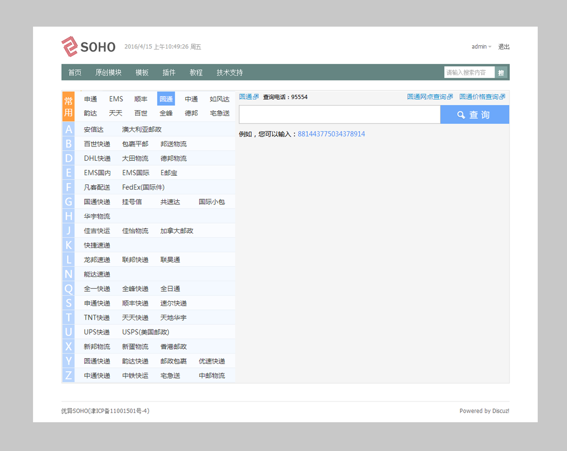Select EMS in the common couriers

click(x=116, y=99)
